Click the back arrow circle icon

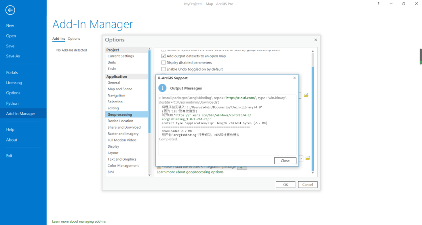pyautogui.click(x=10, y=10)
